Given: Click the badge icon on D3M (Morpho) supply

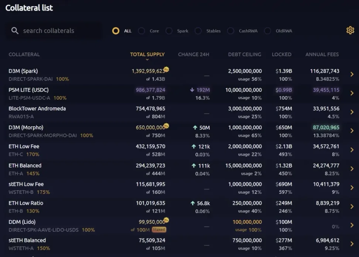Looking at the screenshot, I should tap(167, 126).
